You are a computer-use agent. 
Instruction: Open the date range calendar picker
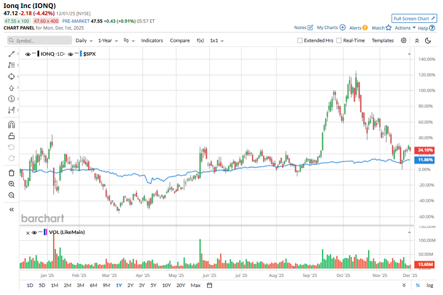tap(209, 286)
